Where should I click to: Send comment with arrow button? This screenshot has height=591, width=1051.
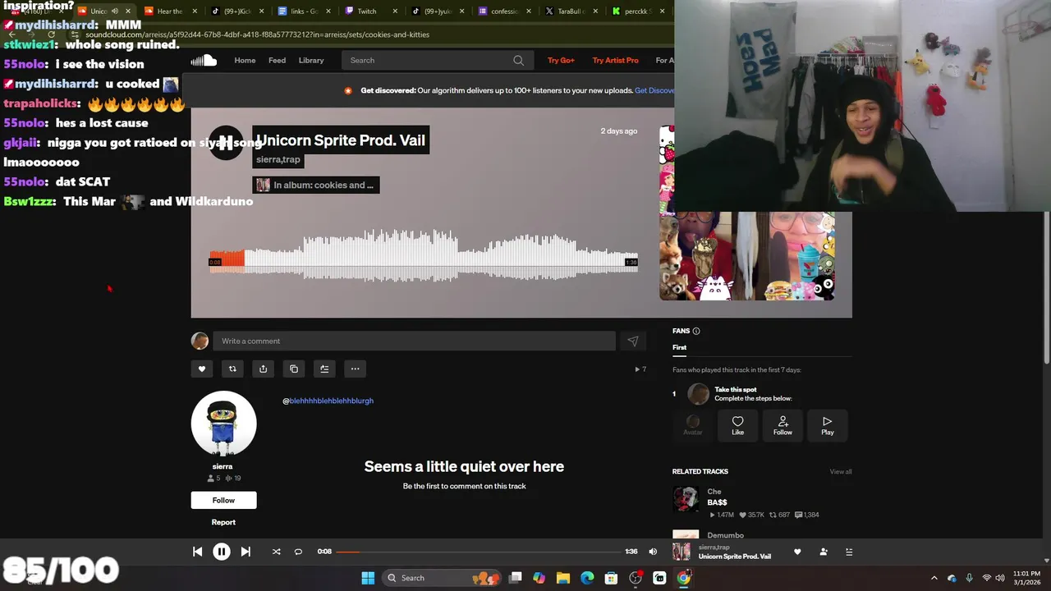pyautogui.click(x=632, y=341)
